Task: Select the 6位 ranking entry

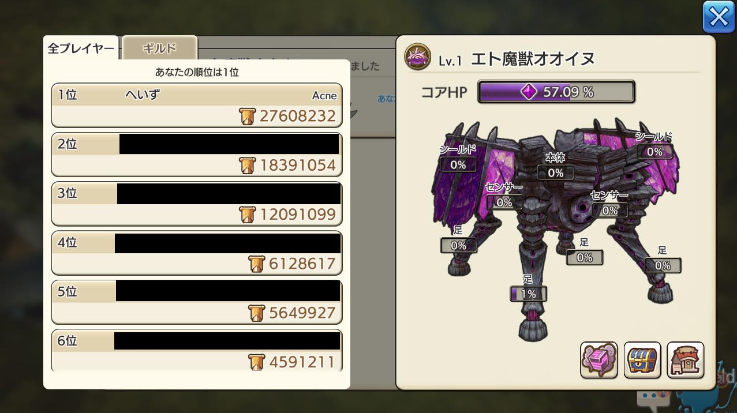Action: (x=197, y=351)
